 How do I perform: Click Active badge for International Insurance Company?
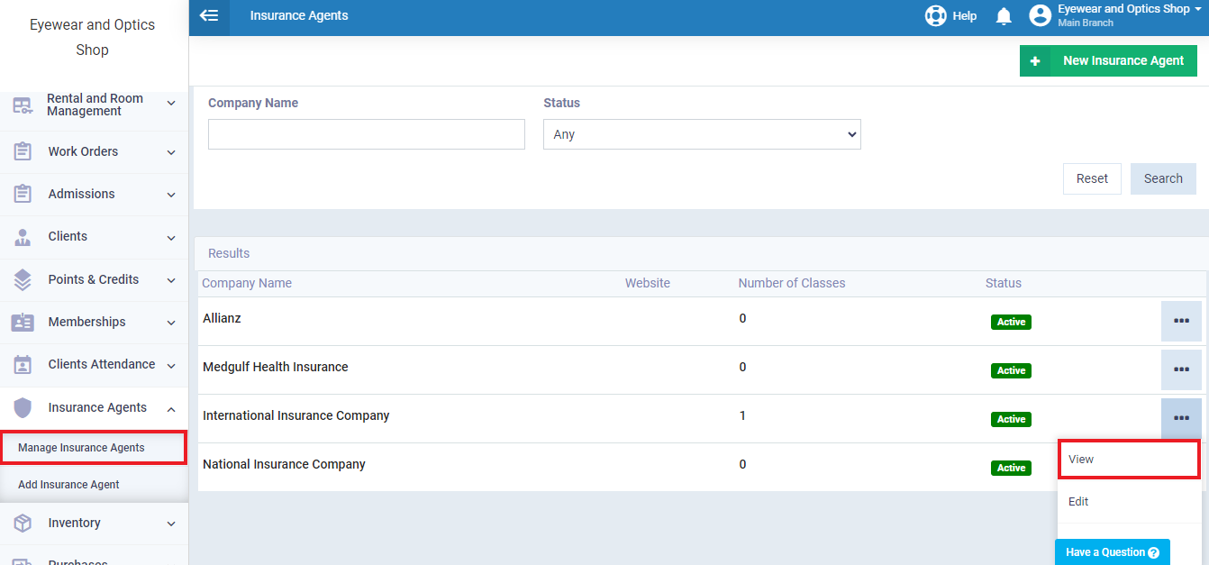[1011, 419]
